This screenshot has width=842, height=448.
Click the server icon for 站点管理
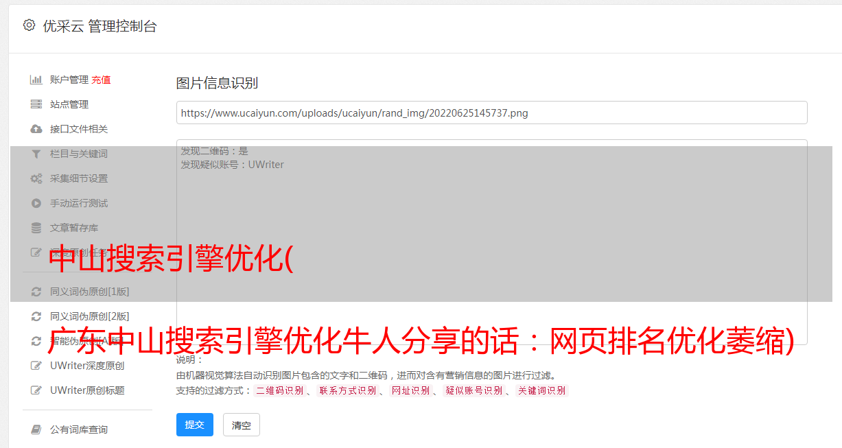pyautogui.click(x=36, y=104)
